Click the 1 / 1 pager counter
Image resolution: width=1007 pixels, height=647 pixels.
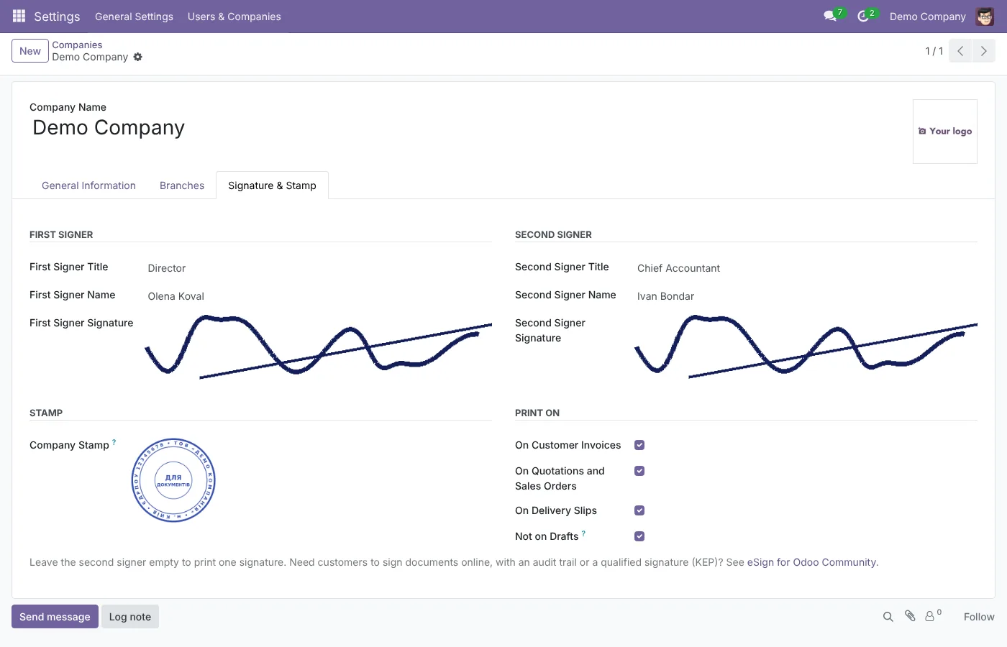tap(934, 51)
